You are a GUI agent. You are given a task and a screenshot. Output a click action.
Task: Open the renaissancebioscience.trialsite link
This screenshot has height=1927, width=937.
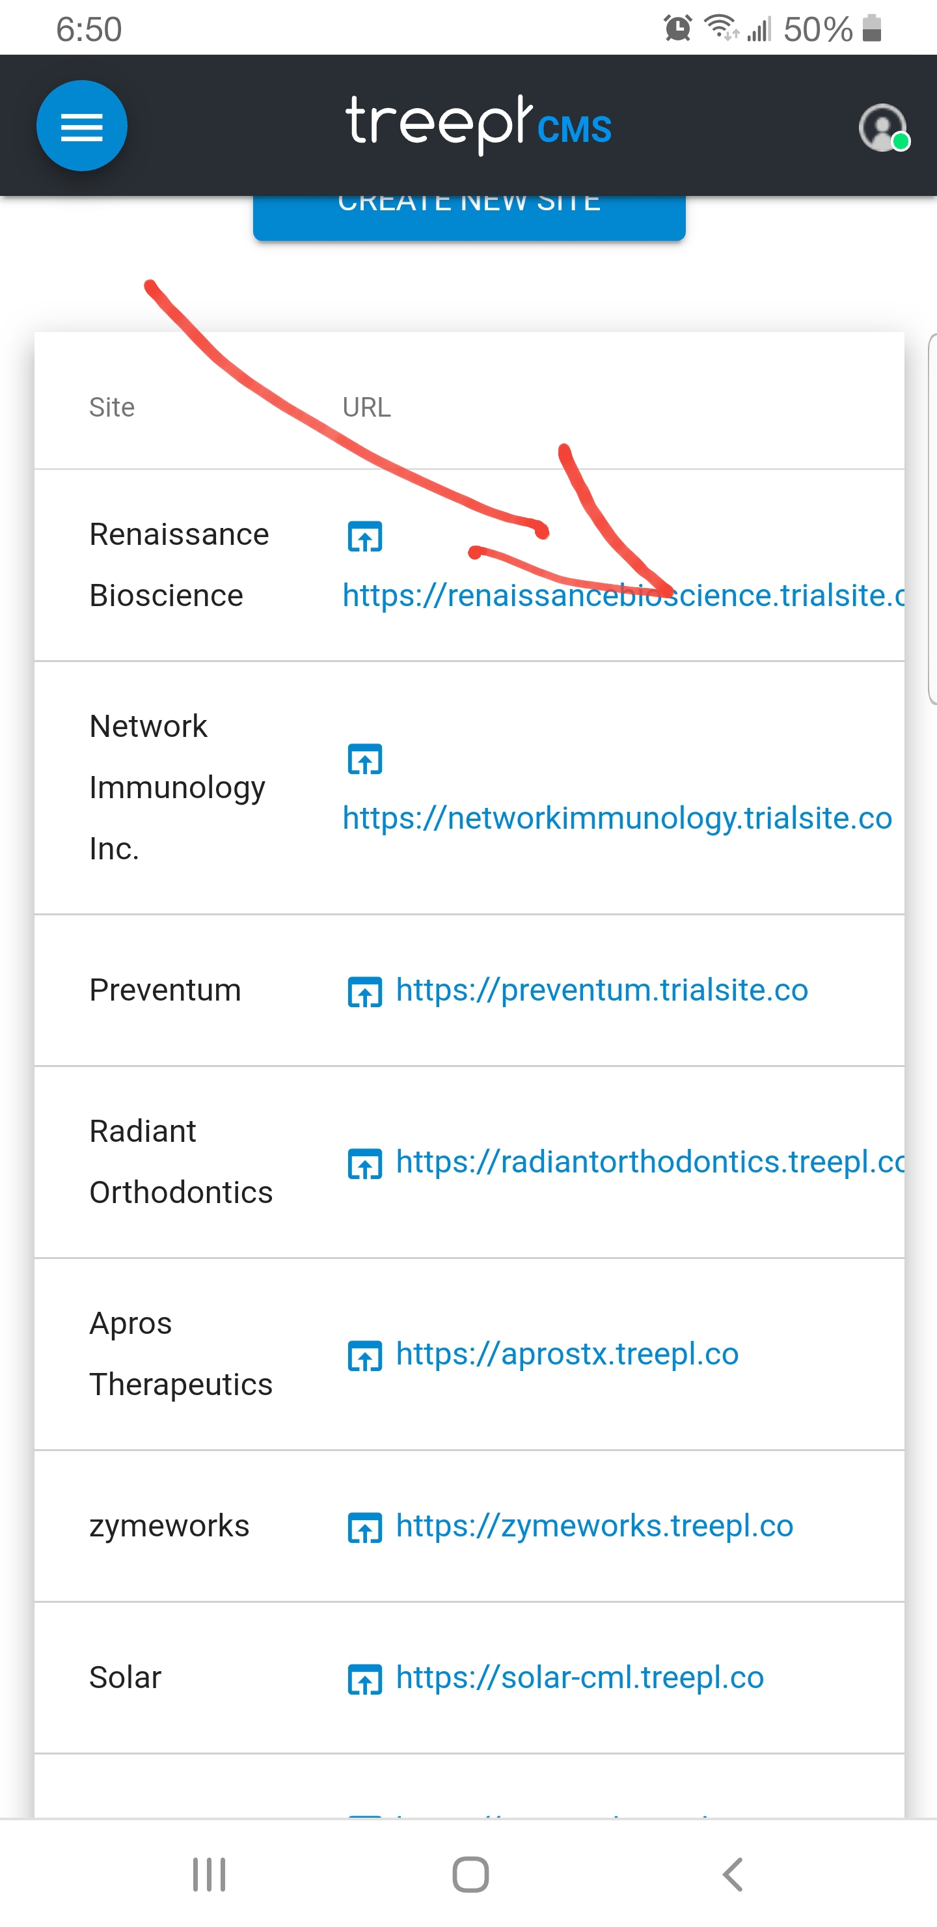click(x=623, y=596)
